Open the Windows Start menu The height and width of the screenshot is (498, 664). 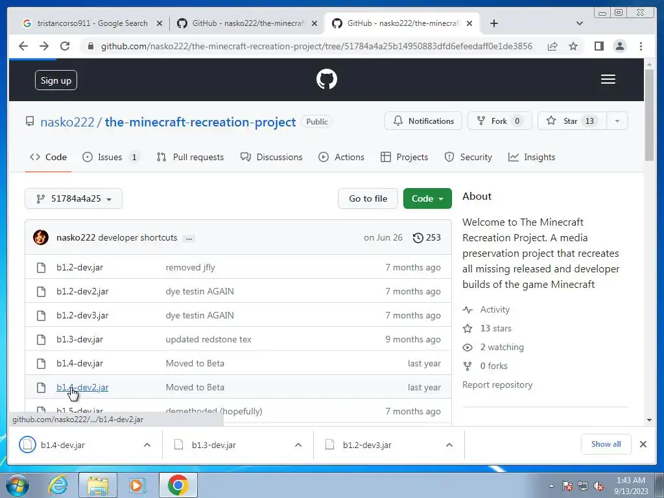(x=18, y=485)
